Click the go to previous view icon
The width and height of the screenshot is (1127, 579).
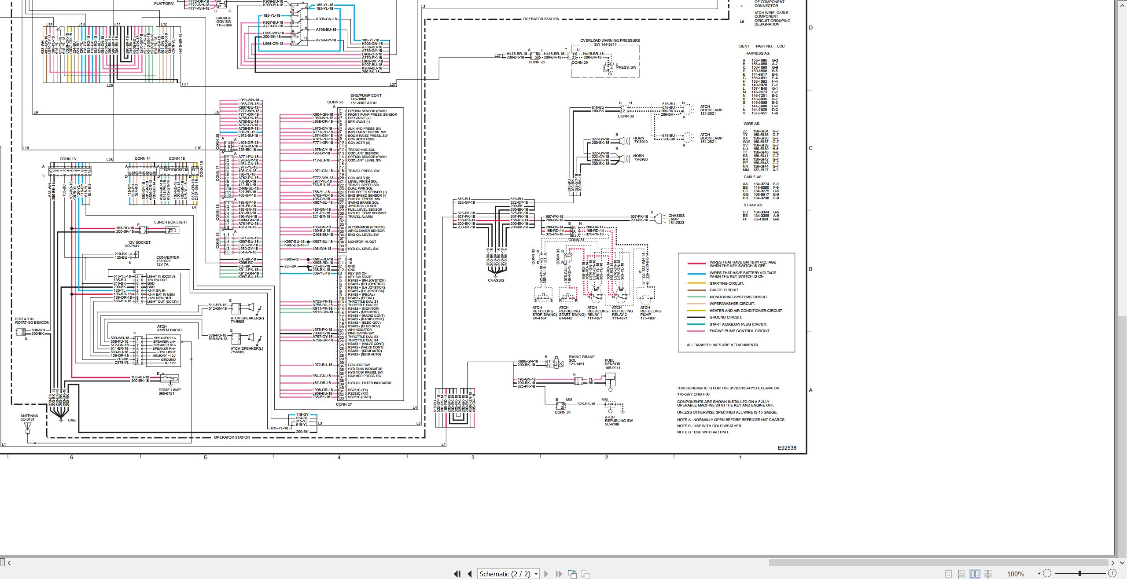572,574
